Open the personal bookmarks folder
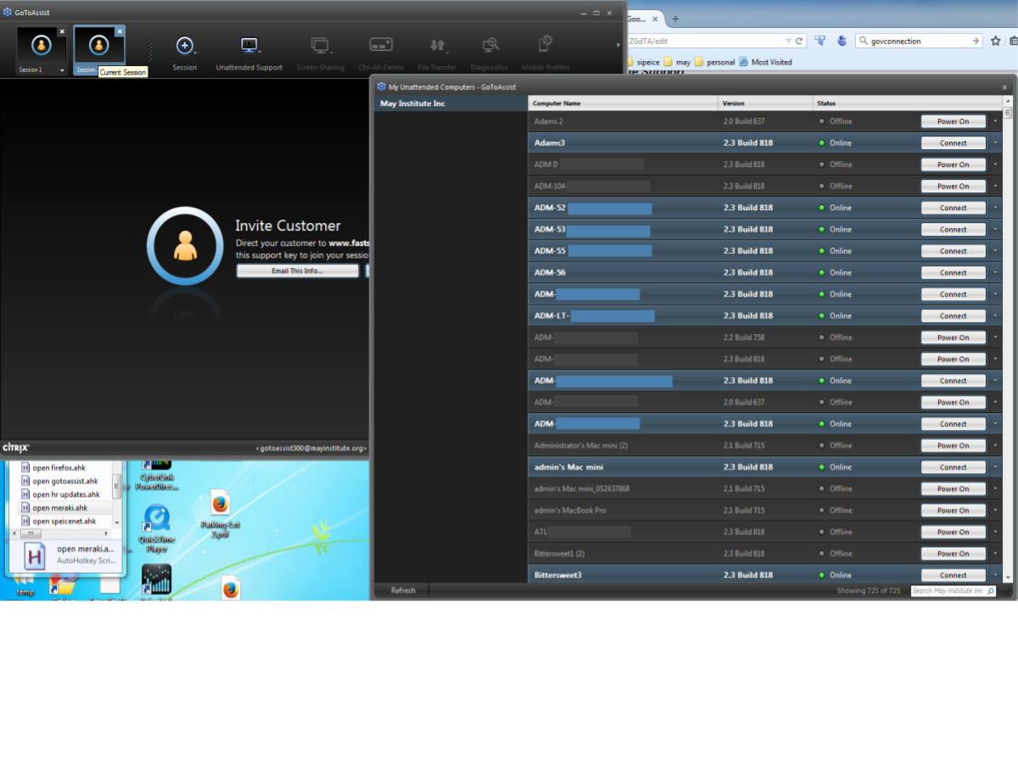Image resolution: width=1018 pixels, height=763 pixels. click(x=714, y=62)
